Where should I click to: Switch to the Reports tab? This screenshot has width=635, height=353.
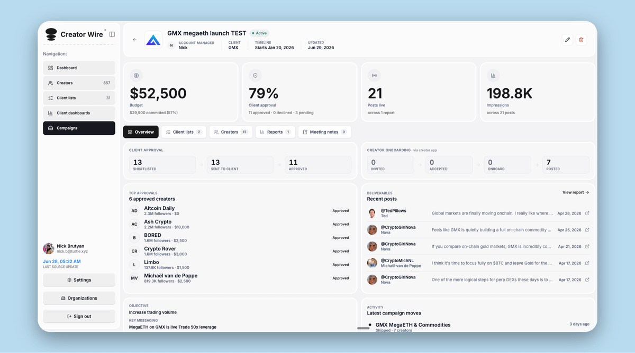click(x=275, y=132)
